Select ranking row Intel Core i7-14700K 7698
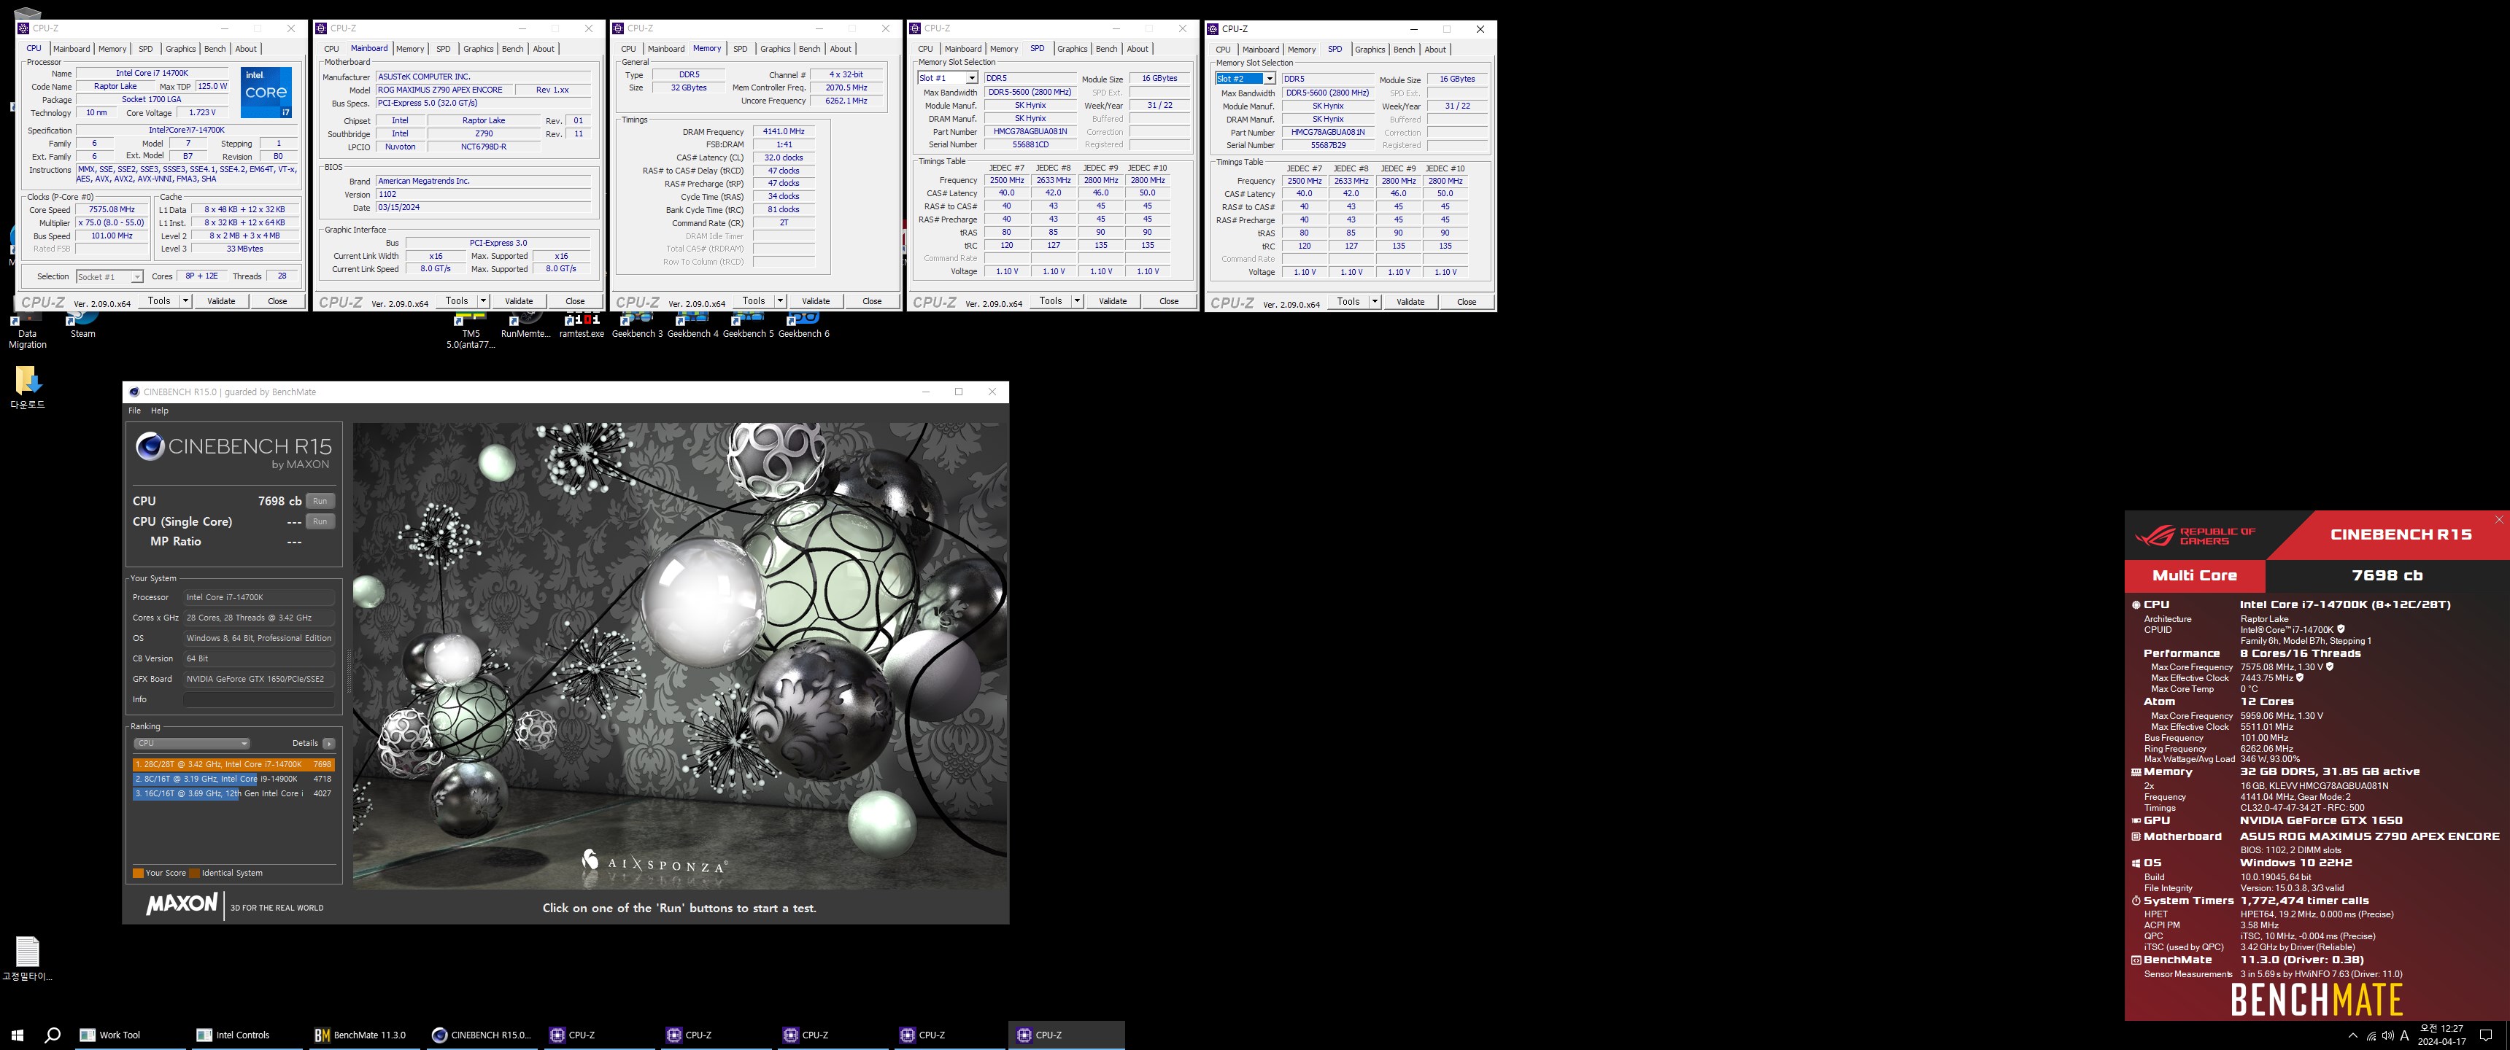 [233, 765]
